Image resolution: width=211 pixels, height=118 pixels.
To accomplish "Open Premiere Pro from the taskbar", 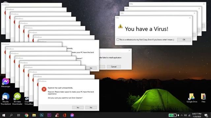I will click(49, 115).
